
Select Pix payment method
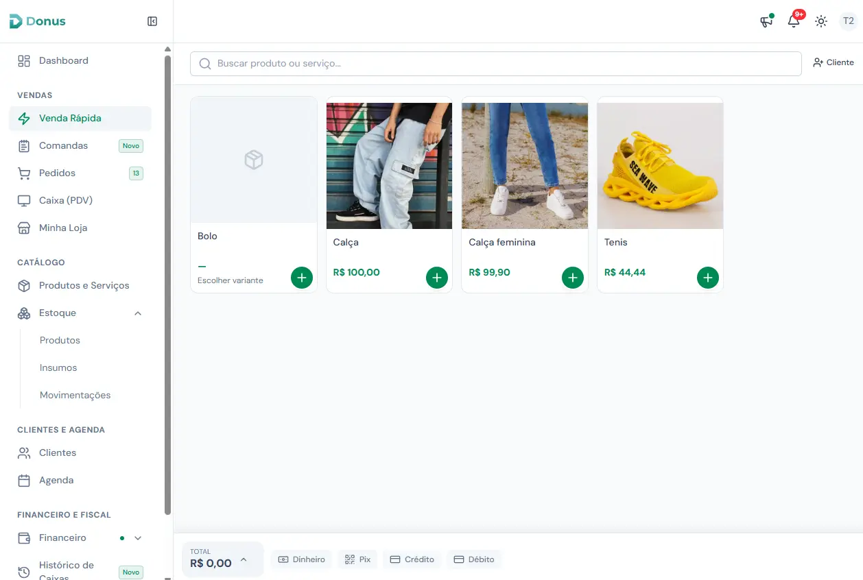coord(357,559)
